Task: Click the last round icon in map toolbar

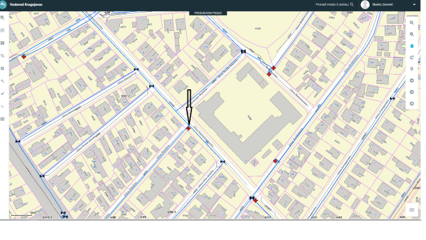Action: (x=412, y=104)
